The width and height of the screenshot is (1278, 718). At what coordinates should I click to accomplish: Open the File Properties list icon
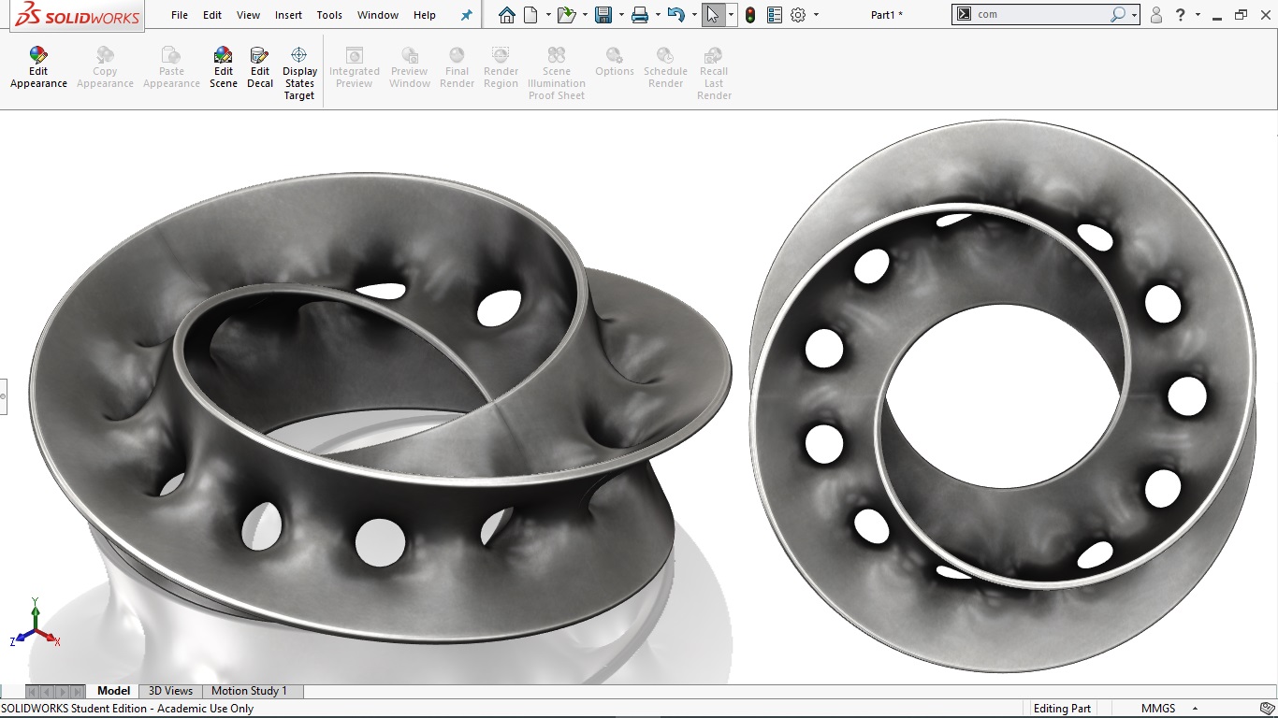coord(774,15)
